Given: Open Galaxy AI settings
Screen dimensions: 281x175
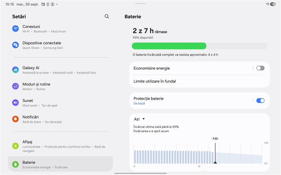Looking at the screenshot, I should pos(60,70).
